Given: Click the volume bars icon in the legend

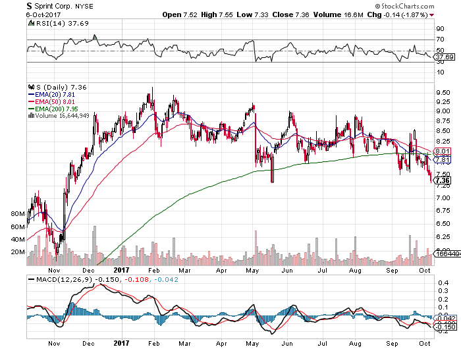Looking at the screenshot, I should tap(31, 115).
